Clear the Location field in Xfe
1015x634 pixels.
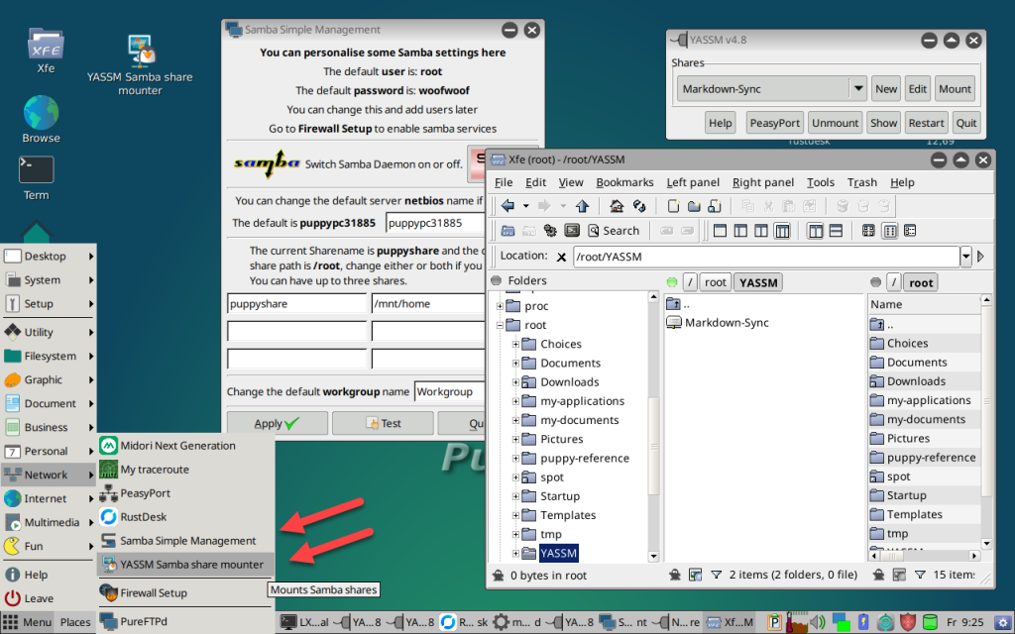[561, 257]
